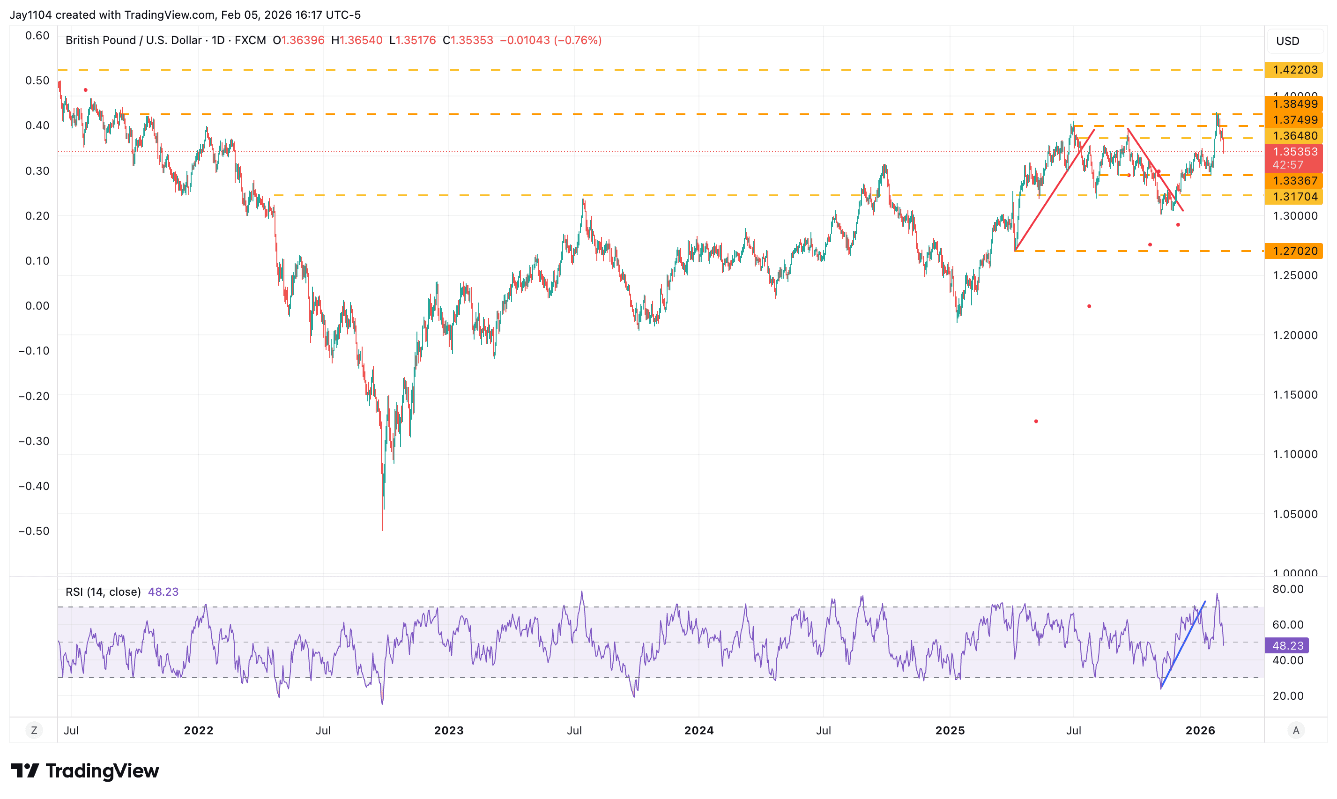1337x799 pixels.
Task: Click the 2023 label on the time axis
Action: click(x=449, y=730)
